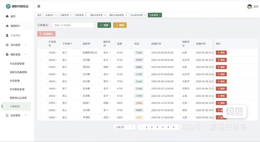Delete the order row located in 上海
Viewport: 260px width, 142px height.
(x=221, y=96)
